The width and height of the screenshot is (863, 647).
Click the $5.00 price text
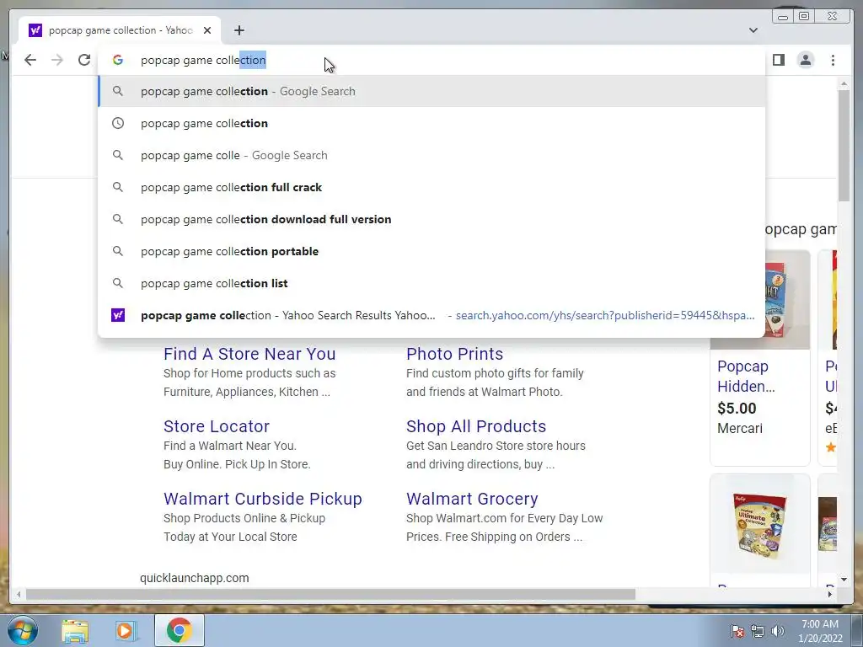737,409
